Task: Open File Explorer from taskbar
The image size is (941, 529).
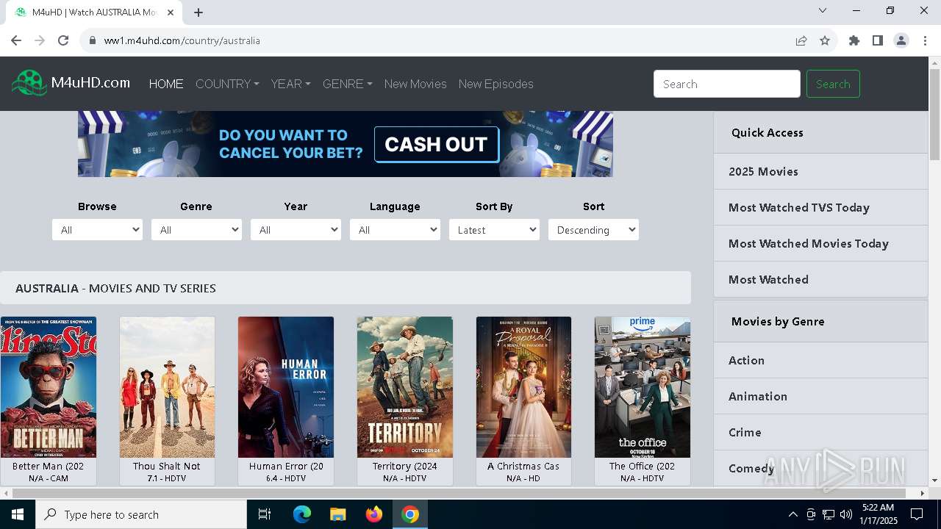Action: click(x=338, y=514)
